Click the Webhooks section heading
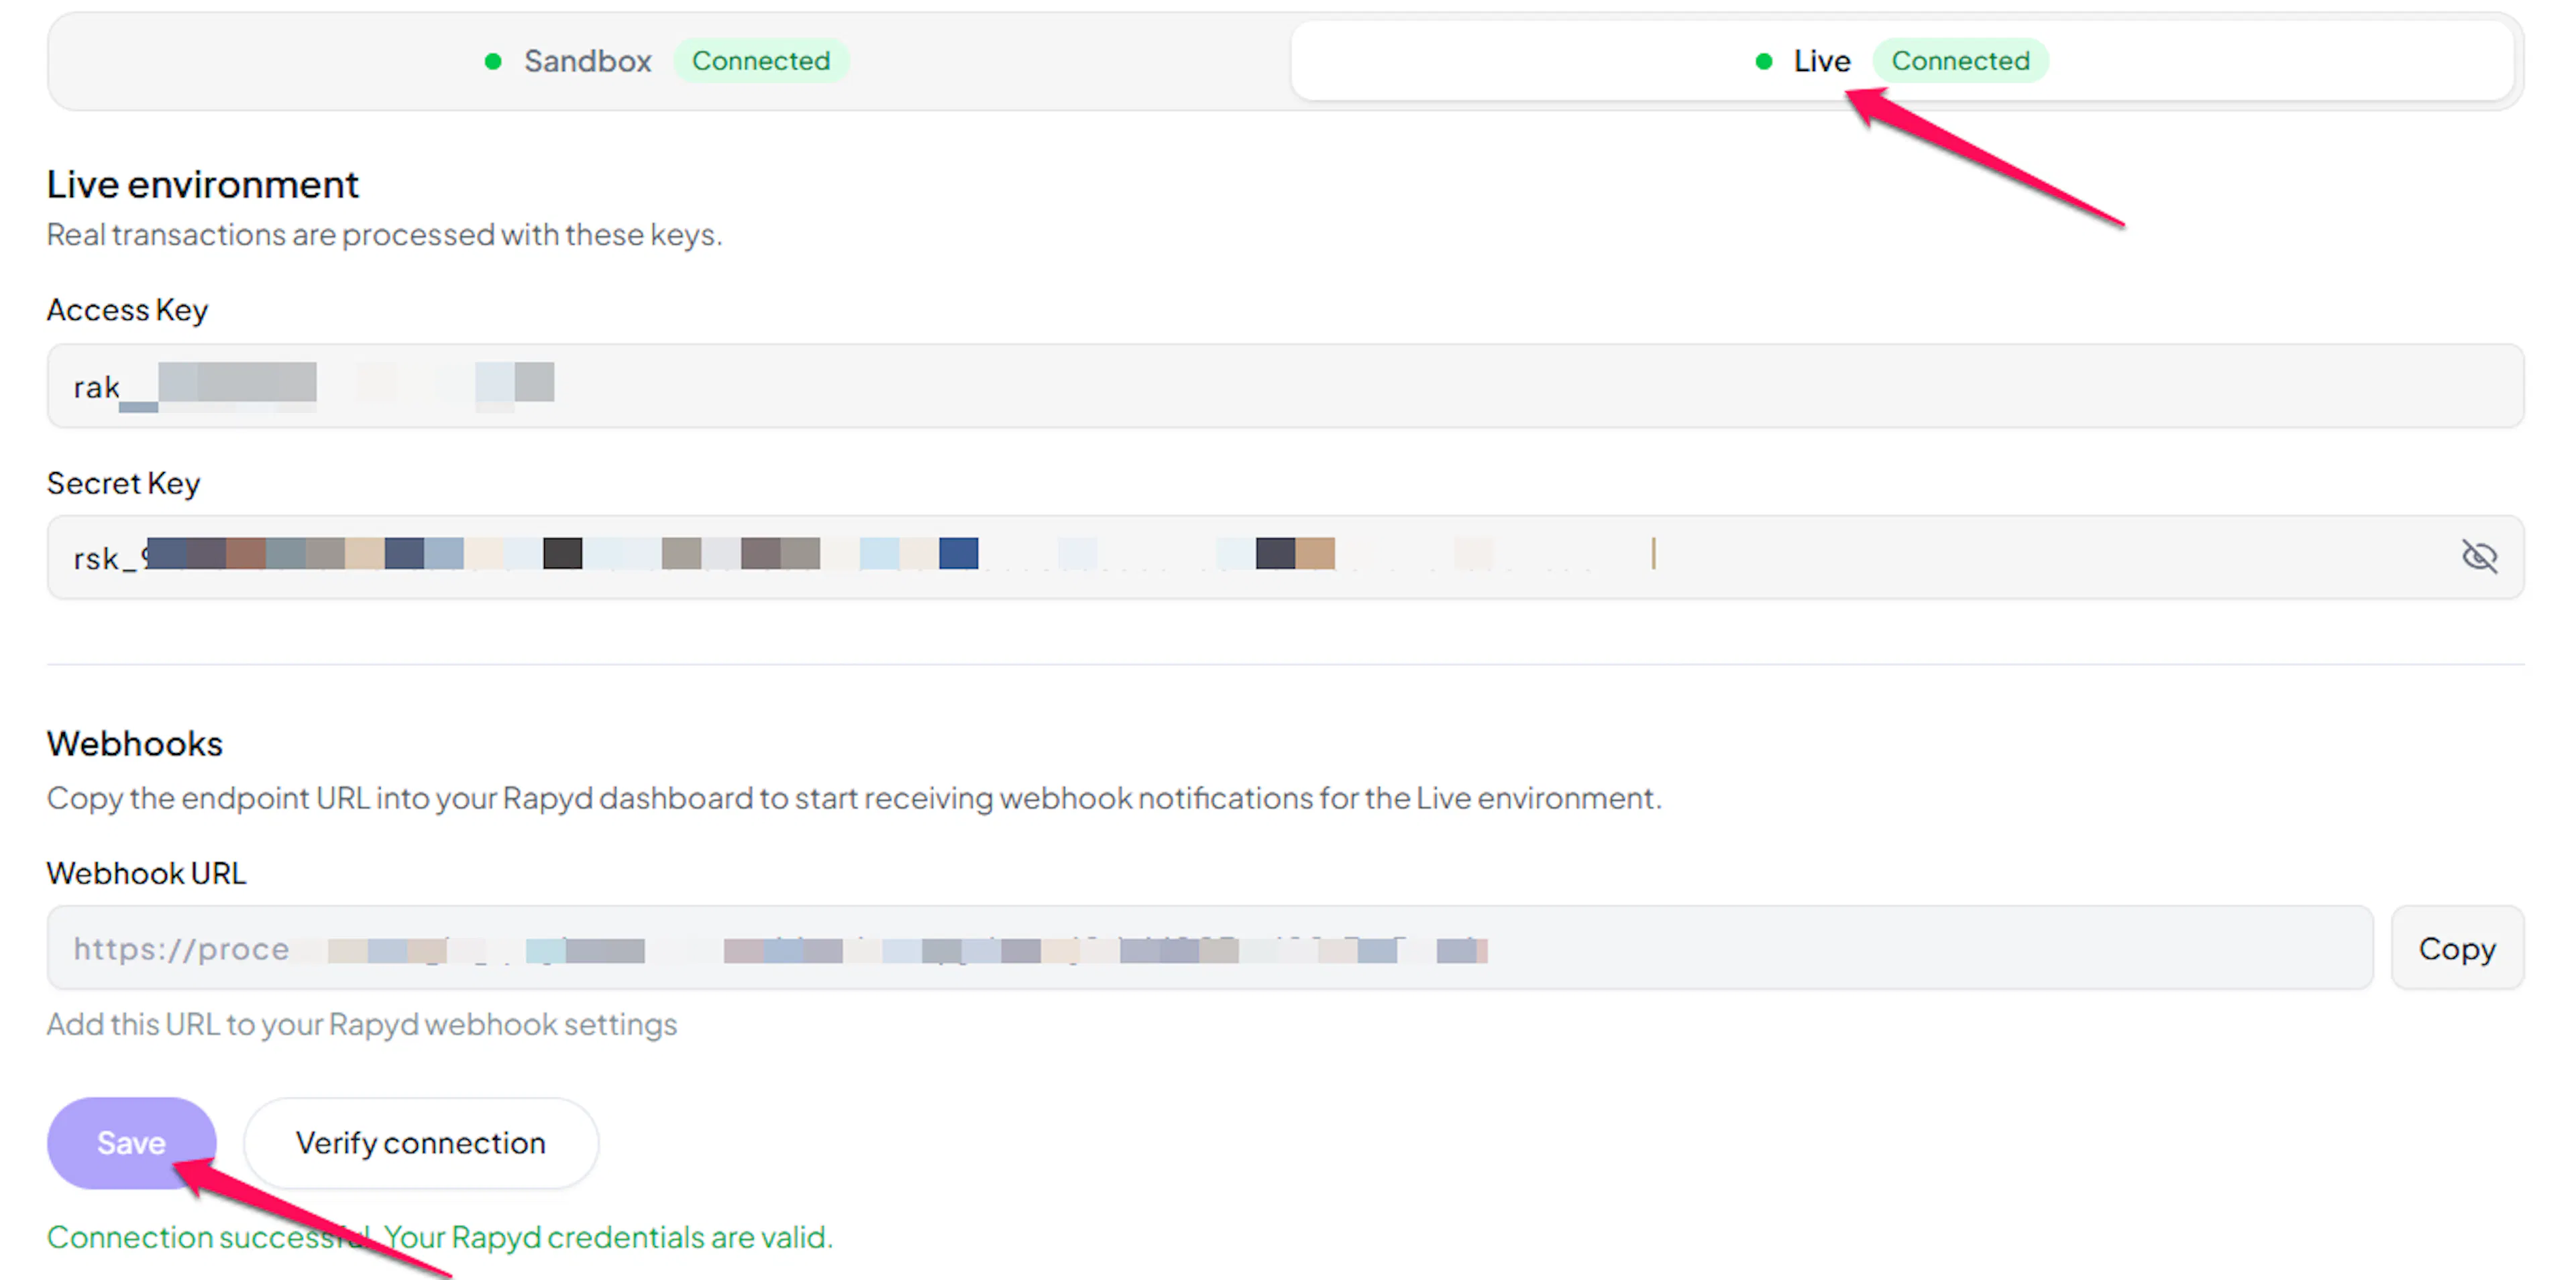This screenshot has width=2576, height=1280. (x=134, y=744)
